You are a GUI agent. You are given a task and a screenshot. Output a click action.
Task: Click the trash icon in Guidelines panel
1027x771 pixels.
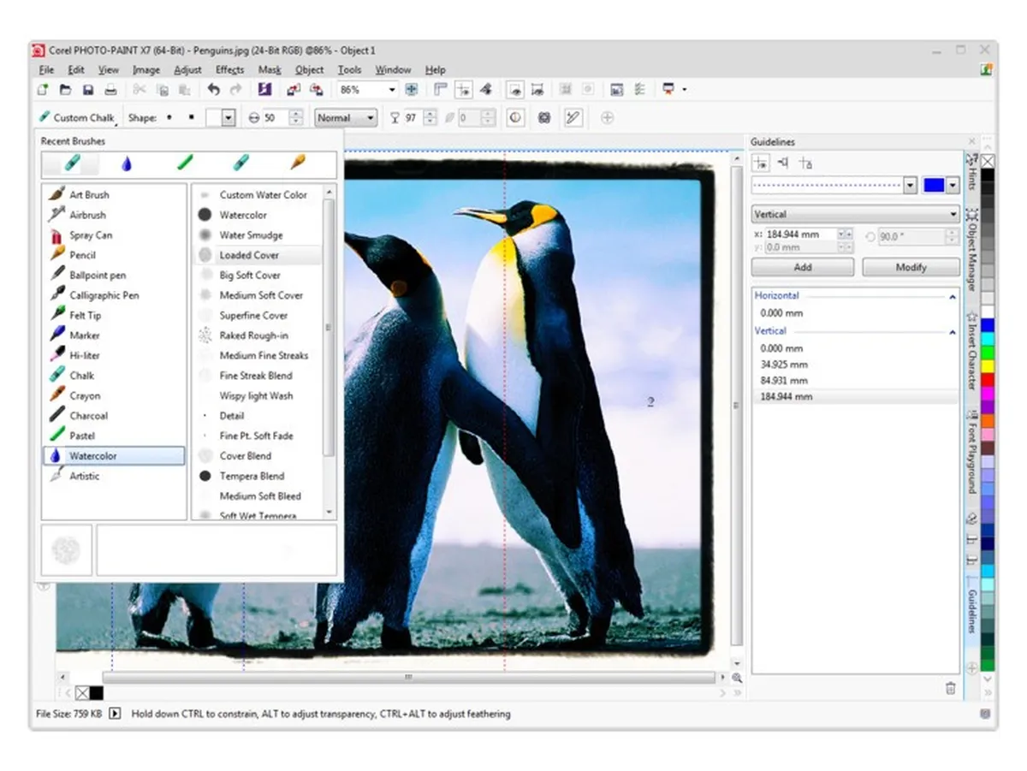click(x=950, y=688)
